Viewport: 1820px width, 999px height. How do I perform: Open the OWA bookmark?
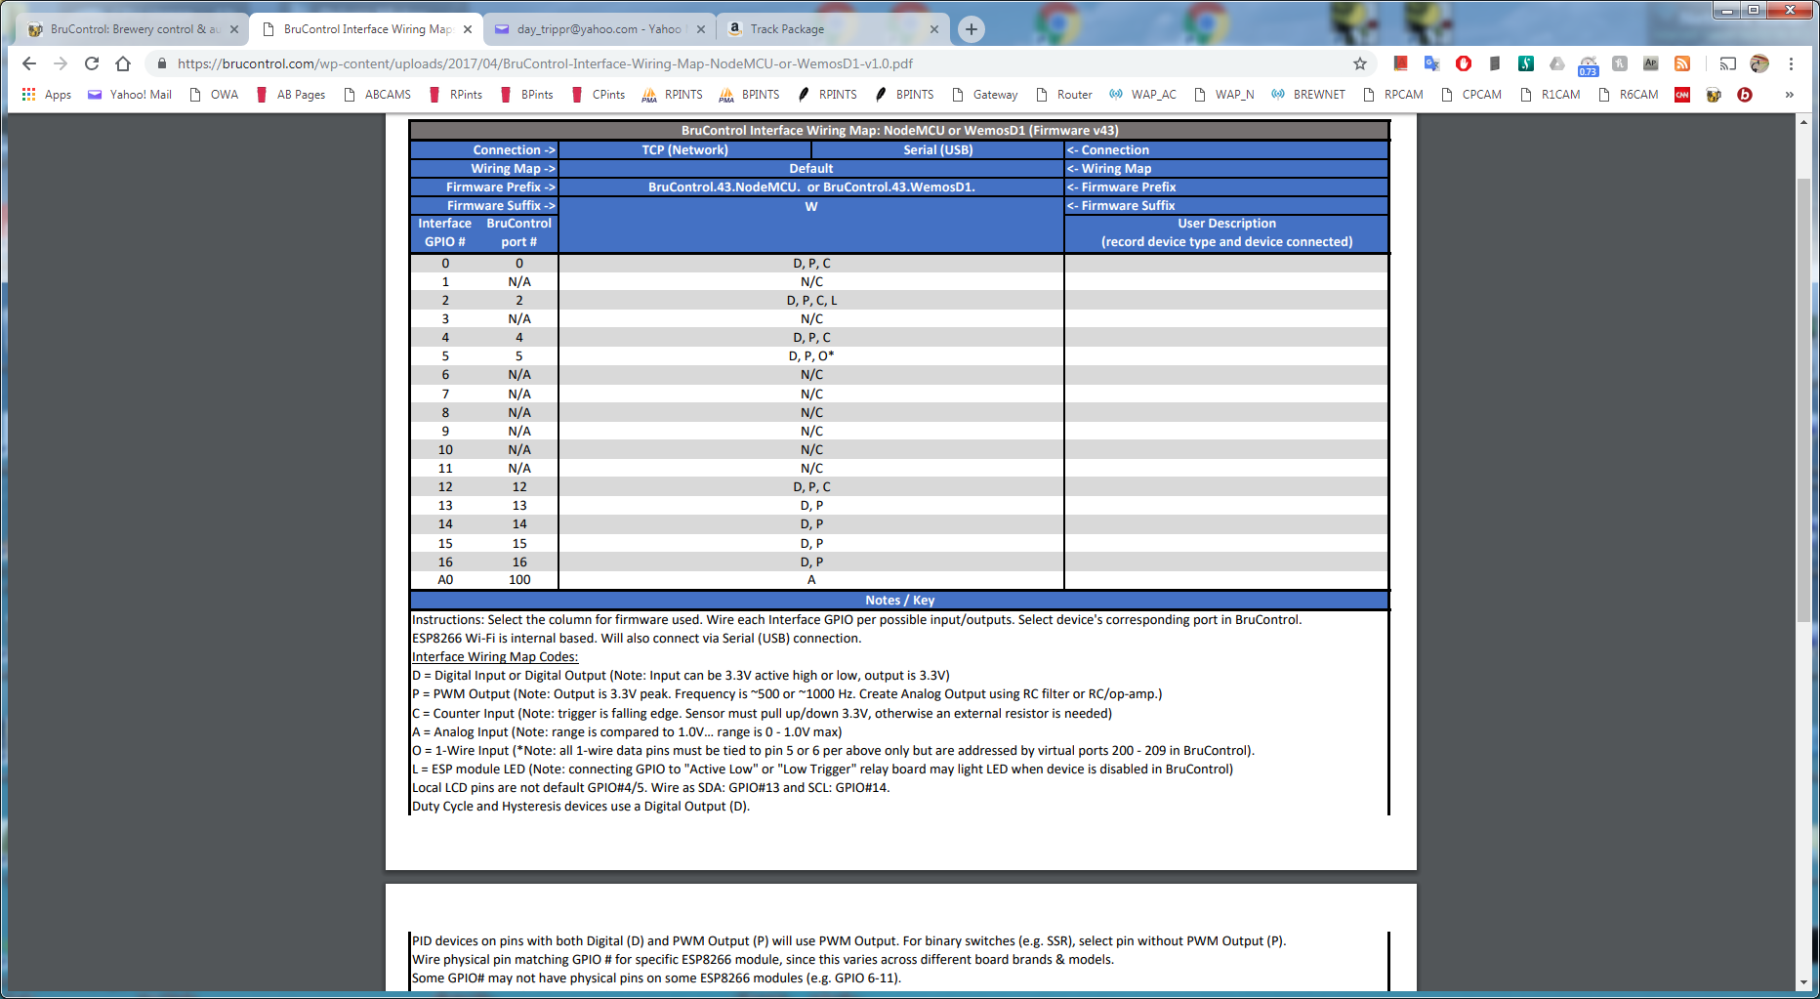click(214, 95)
